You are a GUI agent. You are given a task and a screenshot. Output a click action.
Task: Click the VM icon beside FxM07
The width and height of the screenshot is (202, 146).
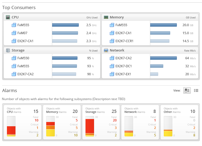tap(14, 33)
